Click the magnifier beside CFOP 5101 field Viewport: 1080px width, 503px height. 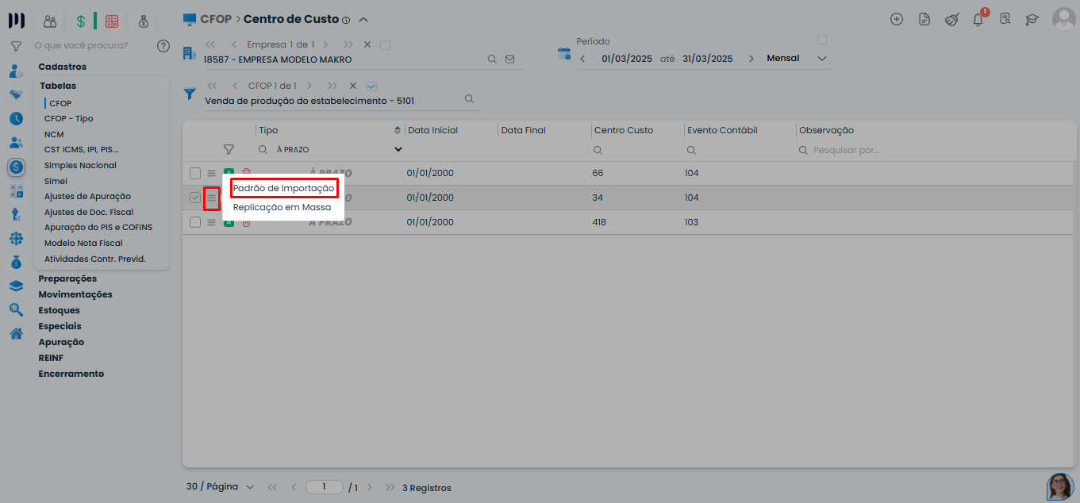click(469, 99)
